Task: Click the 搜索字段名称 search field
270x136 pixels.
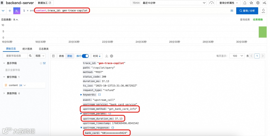Action: [15, 56]
